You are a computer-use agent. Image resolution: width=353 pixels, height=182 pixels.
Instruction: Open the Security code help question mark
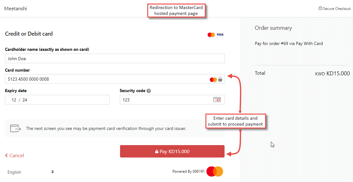pyautogui.click(x=148, y=91)
